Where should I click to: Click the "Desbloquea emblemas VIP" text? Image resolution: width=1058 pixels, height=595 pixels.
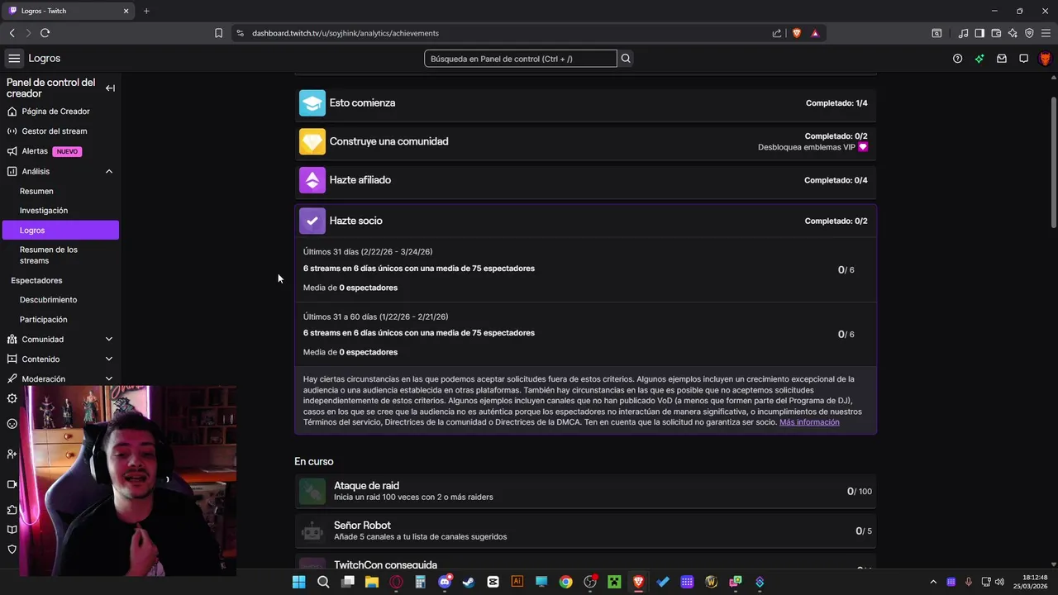pos(807,147)
